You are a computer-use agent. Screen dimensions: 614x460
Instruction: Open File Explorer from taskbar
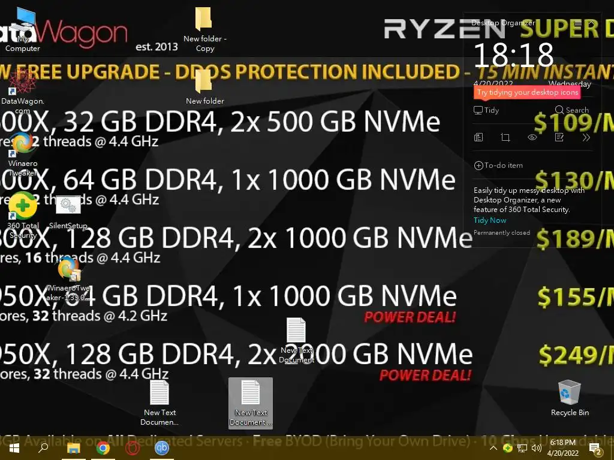click(73, 448)
